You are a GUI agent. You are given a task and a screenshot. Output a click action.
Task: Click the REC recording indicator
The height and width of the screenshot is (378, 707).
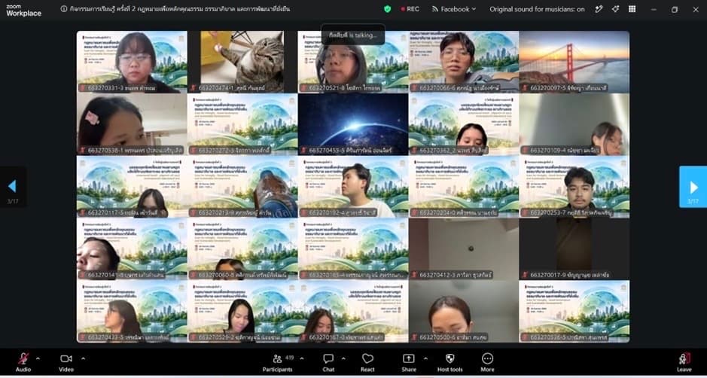410,9
